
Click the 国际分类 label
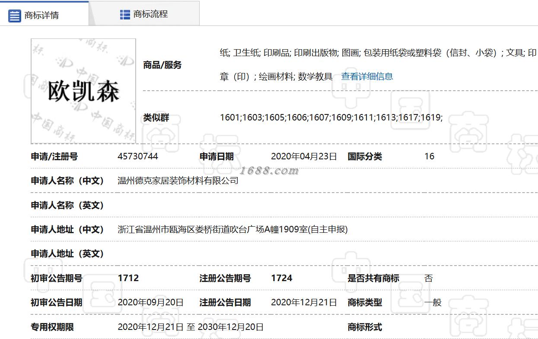pos(365,156)
